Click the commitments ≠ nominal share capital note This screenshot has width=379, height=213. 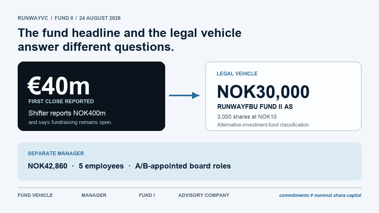320,195
